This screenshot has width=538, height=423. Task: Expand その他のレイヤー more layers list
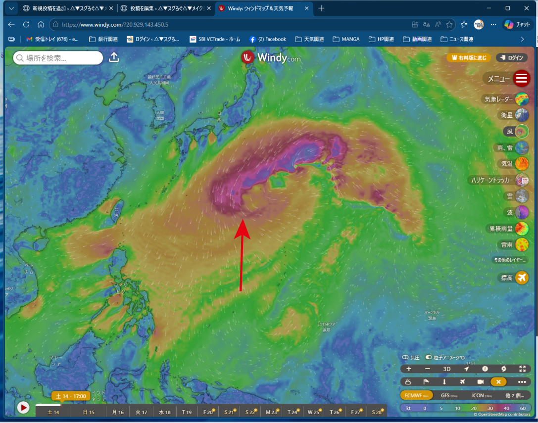[510, 260]
